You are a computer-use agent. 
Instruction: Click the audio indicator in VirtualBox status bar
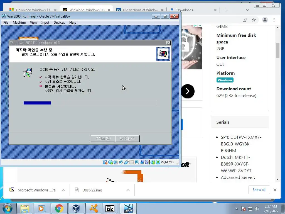coord(116,162)
